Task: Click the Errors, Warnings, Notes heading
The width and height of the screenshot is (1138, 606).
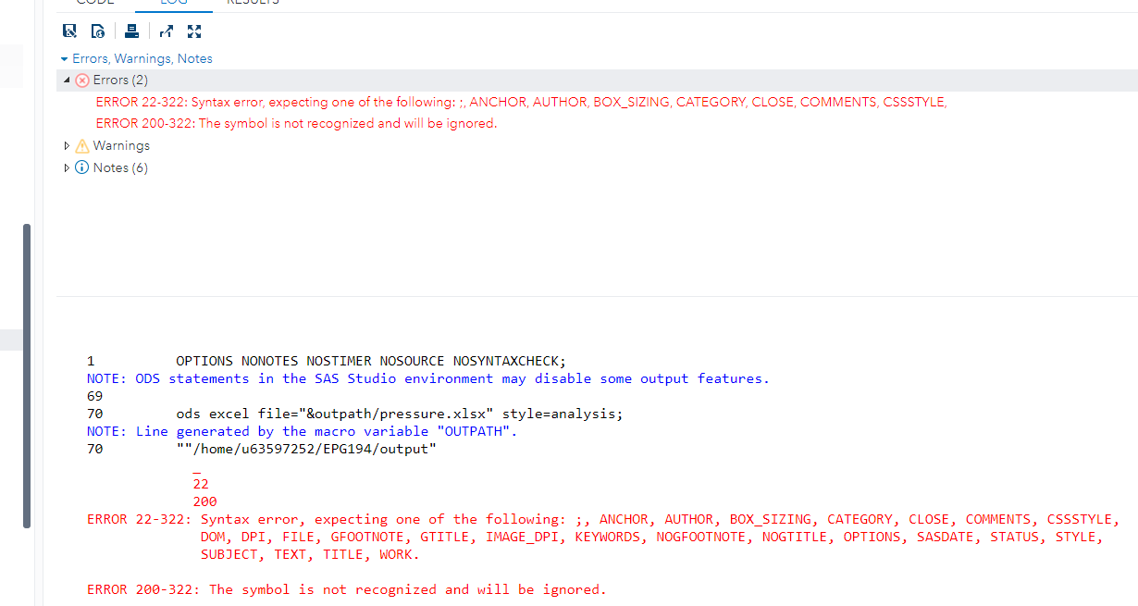Action: pos(141,58)
